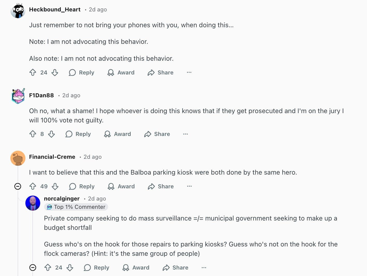
Task: Open norcalginger's username link
Action: (x=62, y=198)
